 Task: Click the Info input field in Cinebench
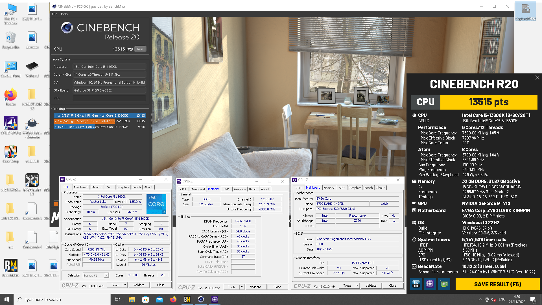(109, 98)
